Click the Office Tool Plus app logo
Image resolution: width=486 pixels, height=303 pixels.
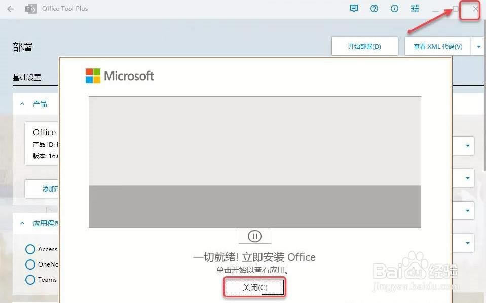(x=31, y=9)
